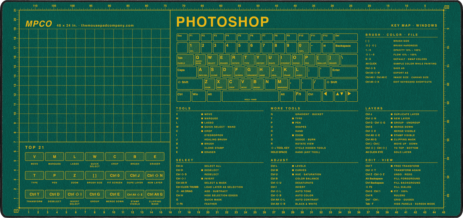Click the O key labeled DODGE
This screenshot has width=463, height=218.
point(297,60)
